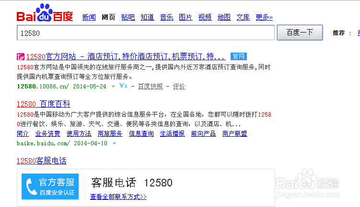This screenshot has height=207, width=360.
Task: Open the 前向产品 sublink
Action: (204, 133)
